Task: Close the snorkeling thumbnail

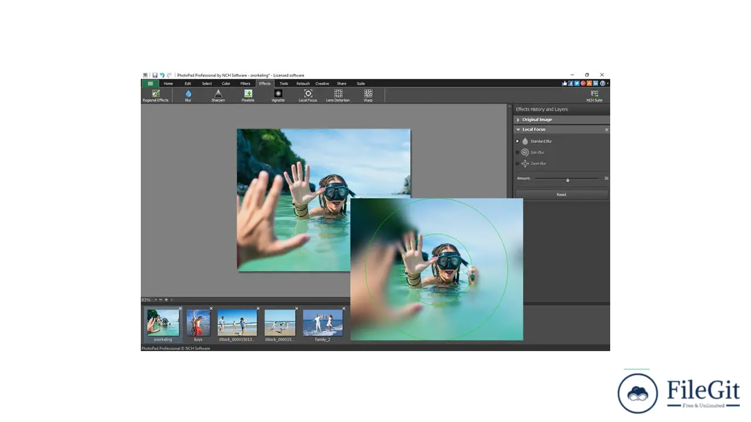Action: coord(180,308)
